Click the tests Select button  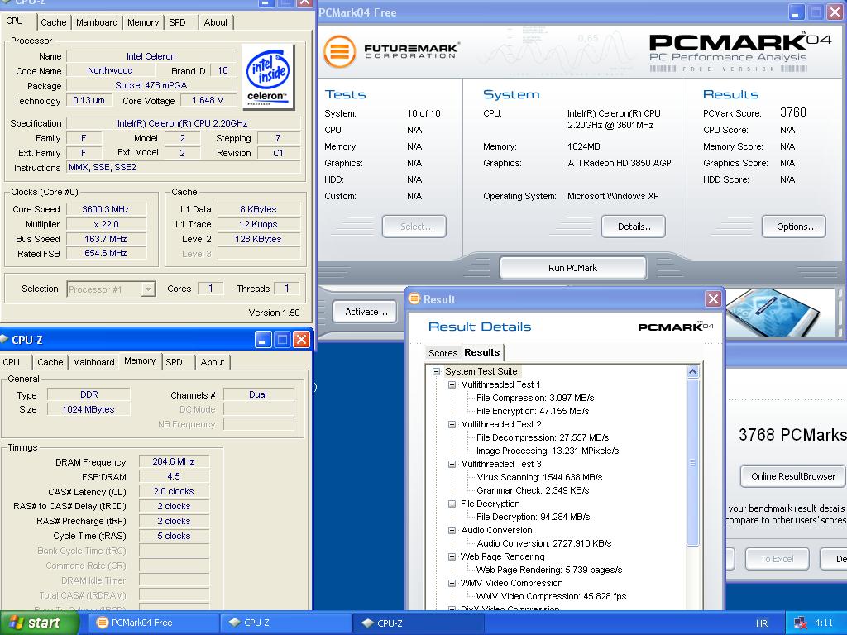414,227
